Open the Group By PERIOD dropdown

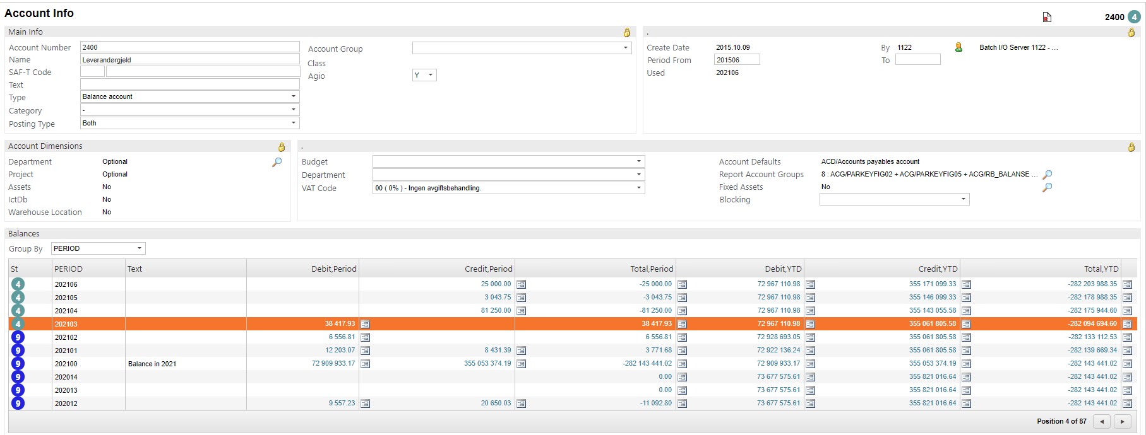139,248
